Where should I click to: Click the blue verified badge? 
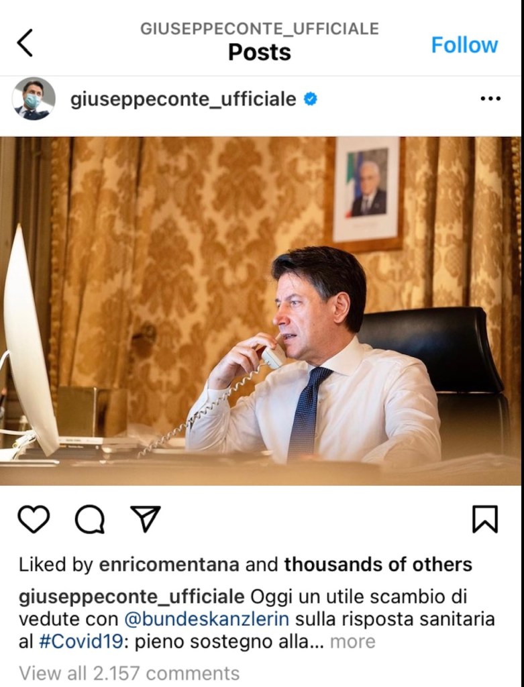(x=310, y=99)
